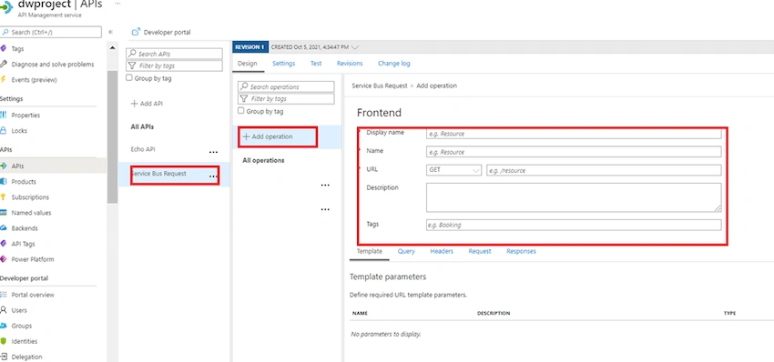This screenshot has width=774, height=362.
Task: Click the Users person icon
Action: coord(4,310)
